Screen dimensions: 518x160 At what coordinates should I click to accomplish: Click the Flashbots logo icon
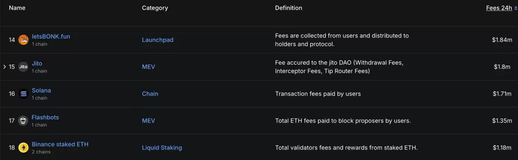click(23, 121)
